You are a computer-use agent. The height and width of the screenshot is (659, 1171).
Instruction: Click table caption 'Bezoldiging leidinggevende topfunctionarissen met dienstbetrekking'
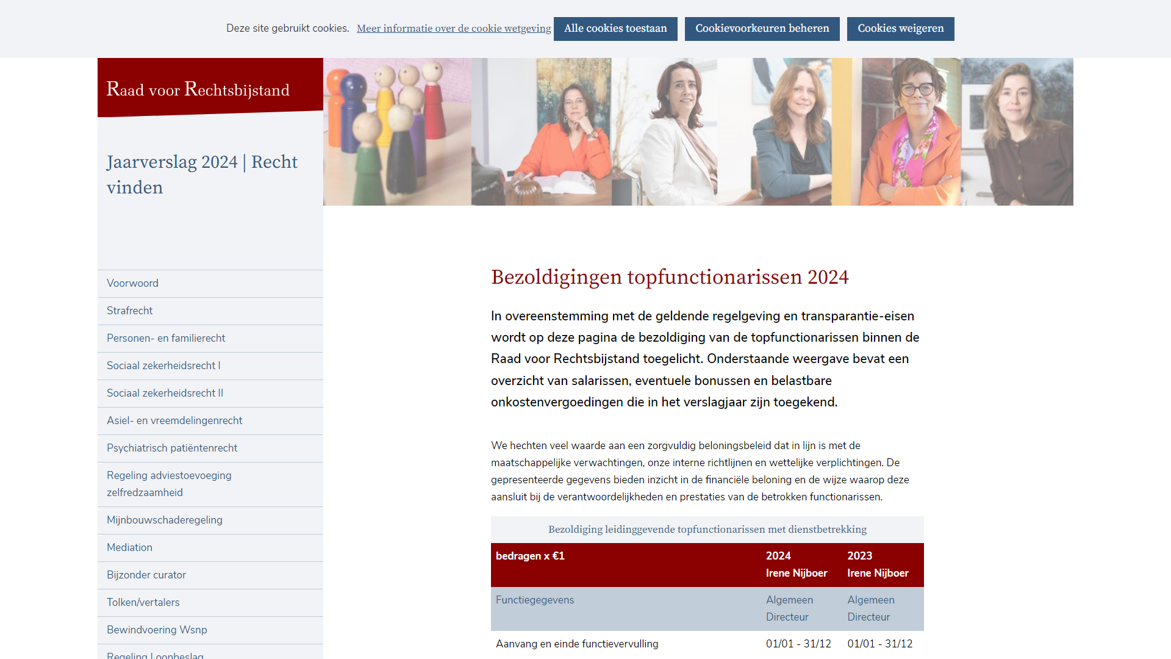707,530
